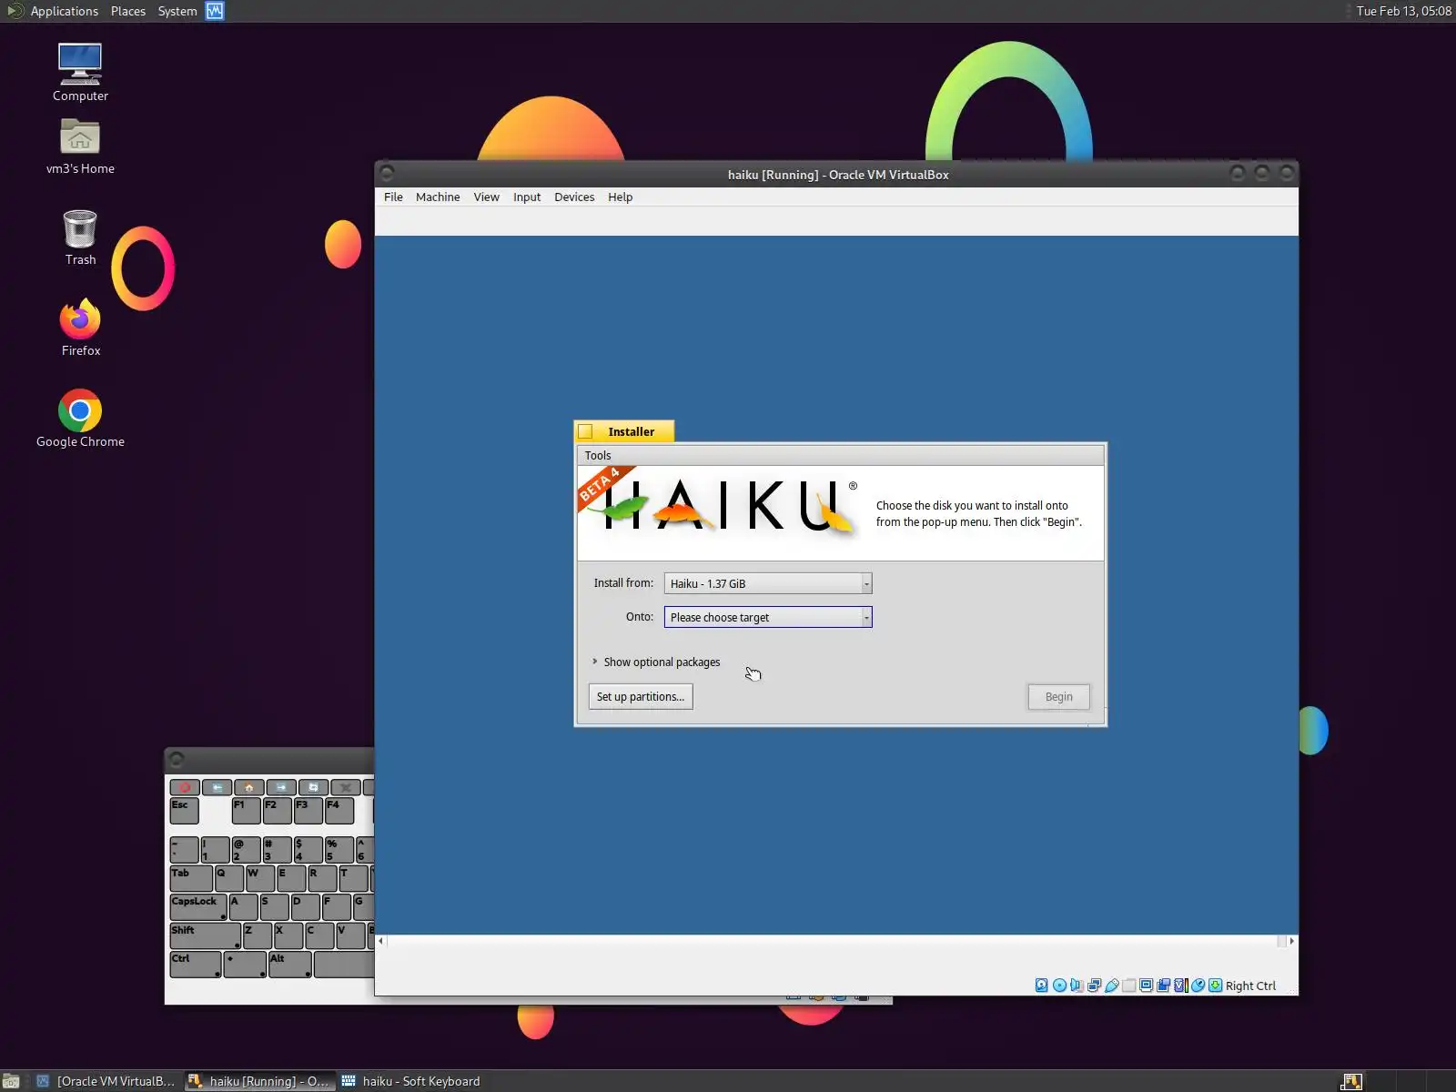Viewport: 1456px width, 1092px height.
Task: Click the home icon key on soft keyboard
Action: (x=248, y=787)
